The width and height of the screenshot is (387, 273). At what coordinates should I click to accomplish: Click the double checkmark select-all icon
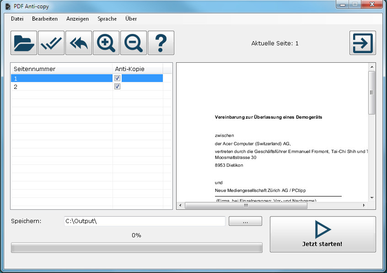tap(51, 43)
